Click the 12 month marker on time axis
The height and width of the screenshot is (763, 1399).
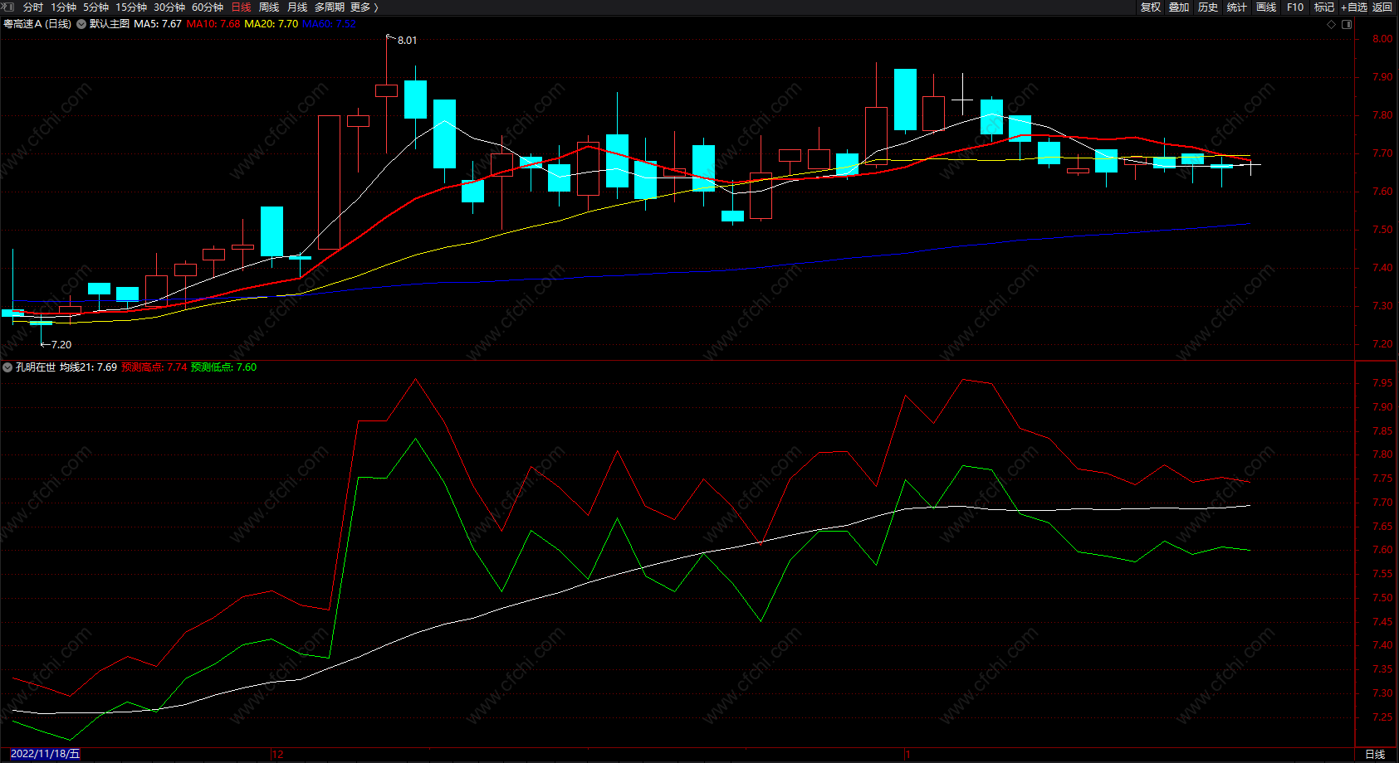(x=277, y=755)
